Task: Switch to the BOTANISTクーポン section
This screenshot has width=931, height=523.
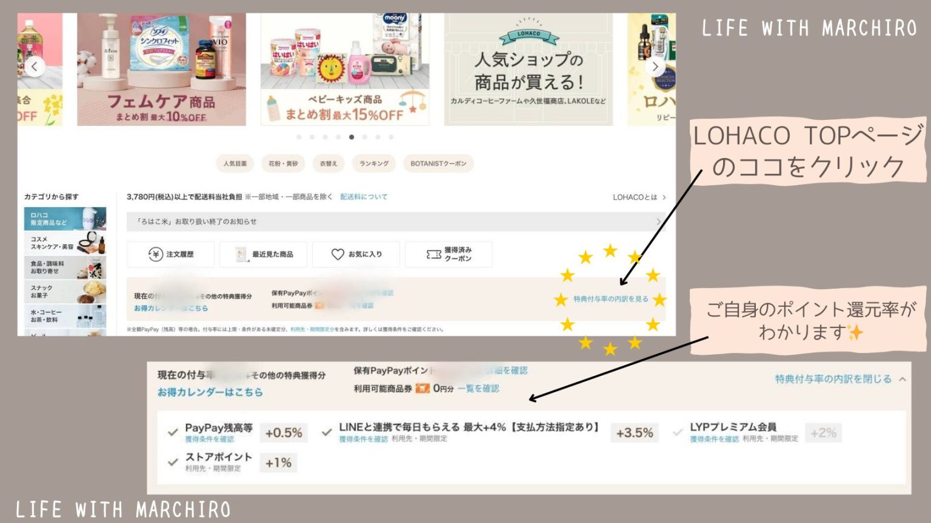Action: click(438, 163)
